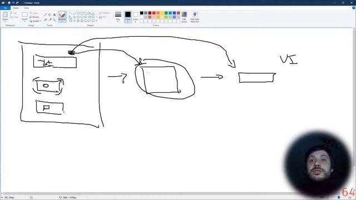Image resolution: width=356 pixels, height=200 pixels.
Task: Open the Rotate dropdown
Action: [35, 21]
